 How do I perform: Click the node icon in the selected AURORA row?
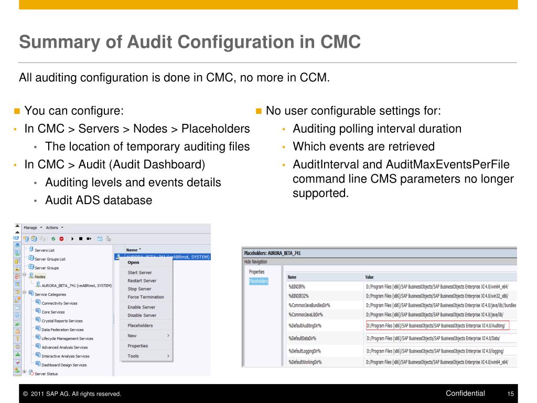117,257
